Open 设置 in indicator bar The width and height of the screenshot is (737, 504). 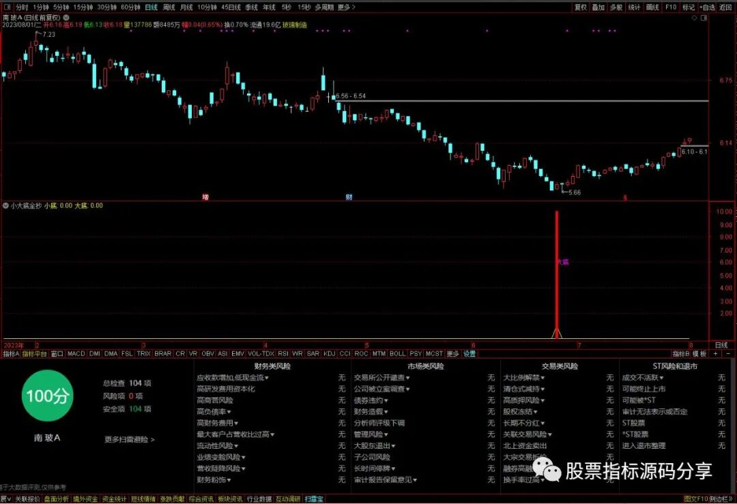(x=469, y=354)
